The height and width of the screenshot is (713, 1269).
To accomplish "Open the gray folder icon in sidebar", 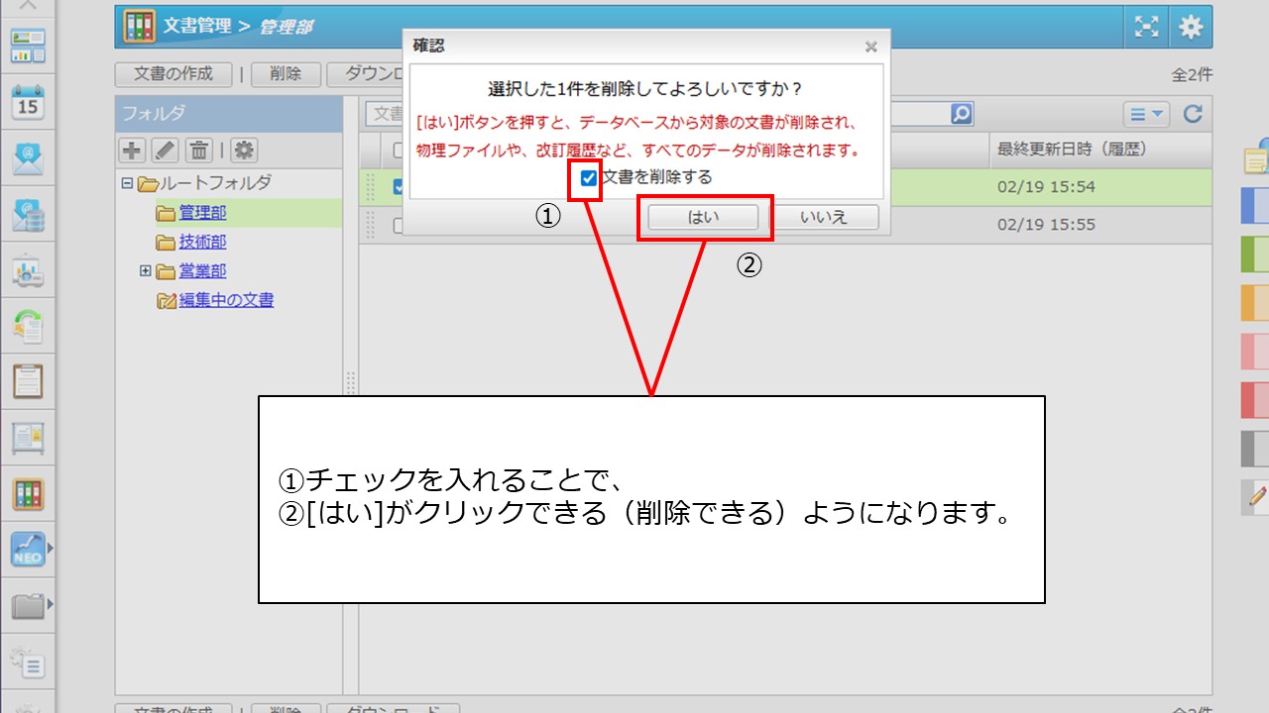I will click(28, 605).
